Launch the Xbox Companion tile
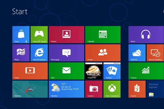 pyautogui.click(x=112, y=89)
